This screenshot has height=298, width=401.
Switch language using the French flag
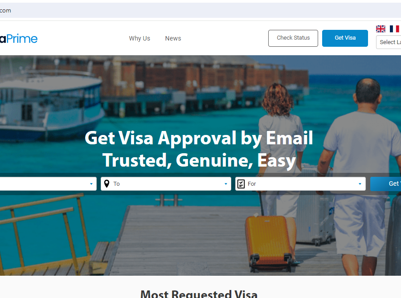(394, 29)
